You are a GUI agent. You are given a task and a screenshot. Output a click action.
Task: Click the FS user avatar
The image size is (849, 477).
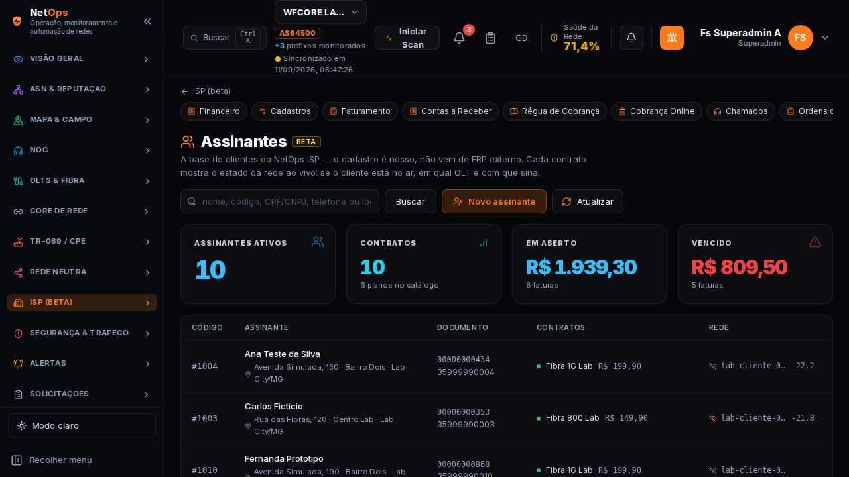pos(801,38)
